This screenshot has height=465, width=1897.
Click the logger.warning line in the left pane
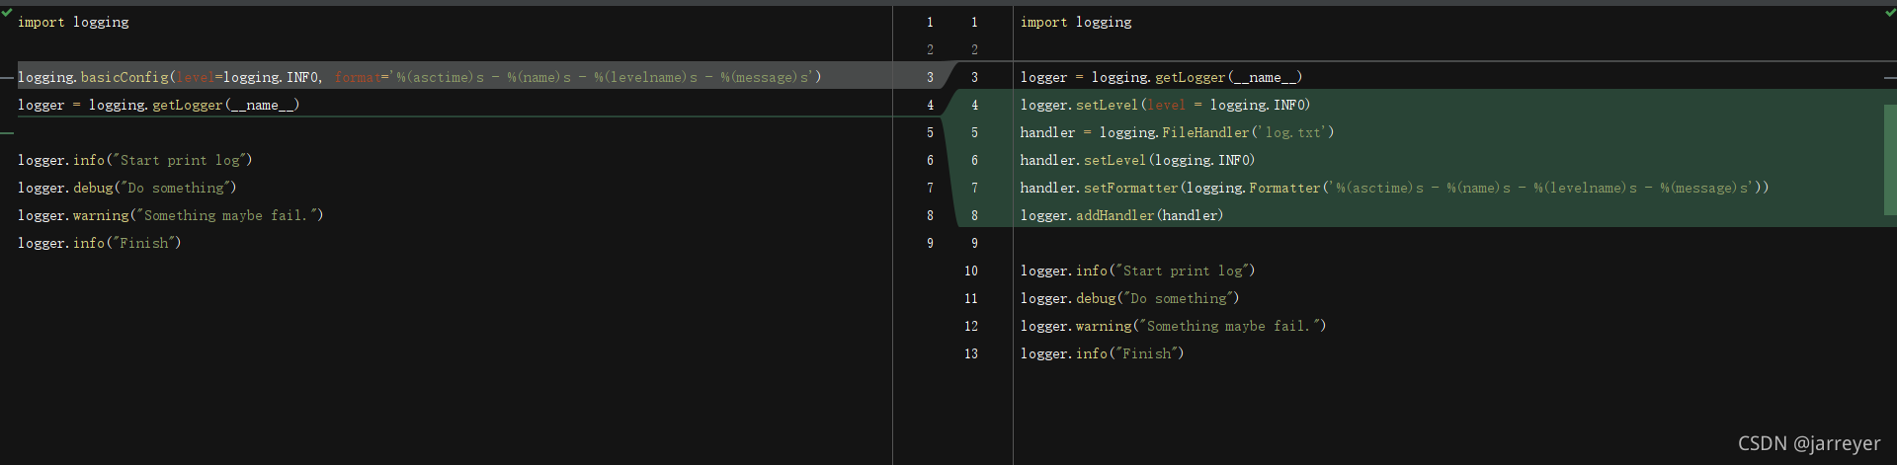[170, 215]
